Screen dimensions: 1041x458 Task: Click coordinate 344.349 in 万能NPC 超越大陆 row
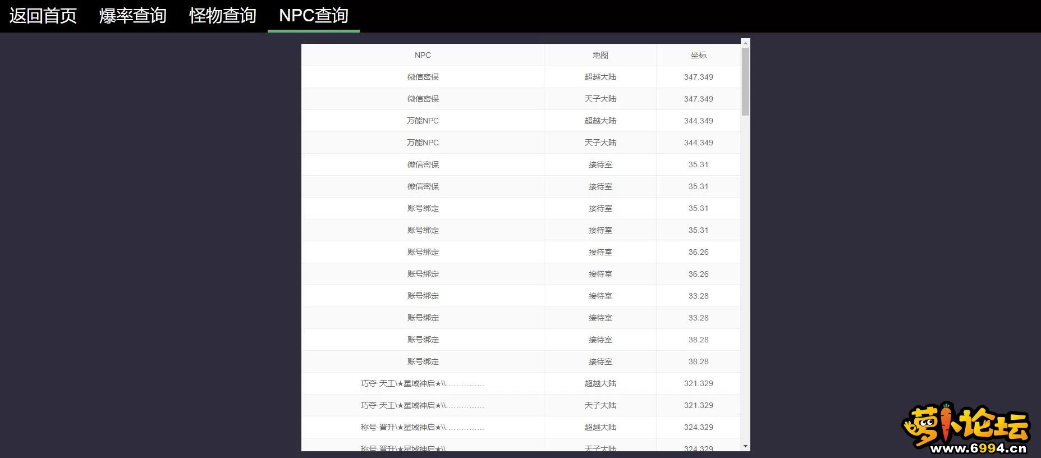click(699, 121)
